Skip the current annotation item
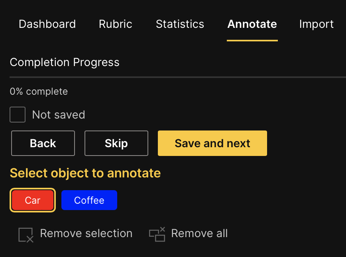 click(116, 143)
